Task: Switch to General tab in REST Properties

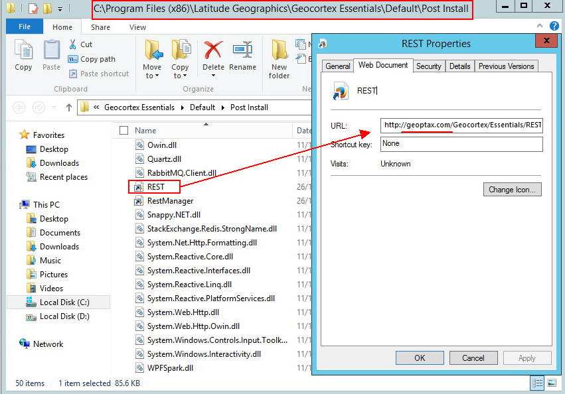Action: point(337,66)
